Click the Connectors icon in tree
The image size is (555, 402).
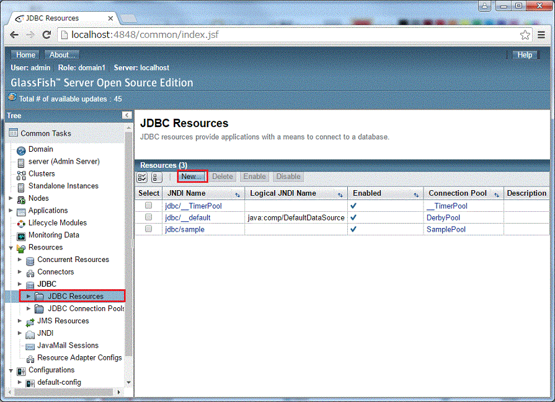[30, 273]
